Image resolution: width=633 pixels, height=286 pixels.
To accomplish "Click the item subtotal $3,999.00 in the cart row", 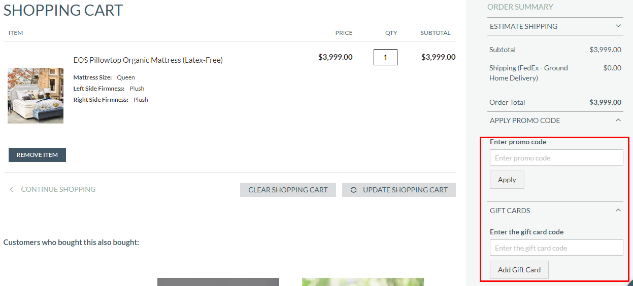I will point(438,57).
